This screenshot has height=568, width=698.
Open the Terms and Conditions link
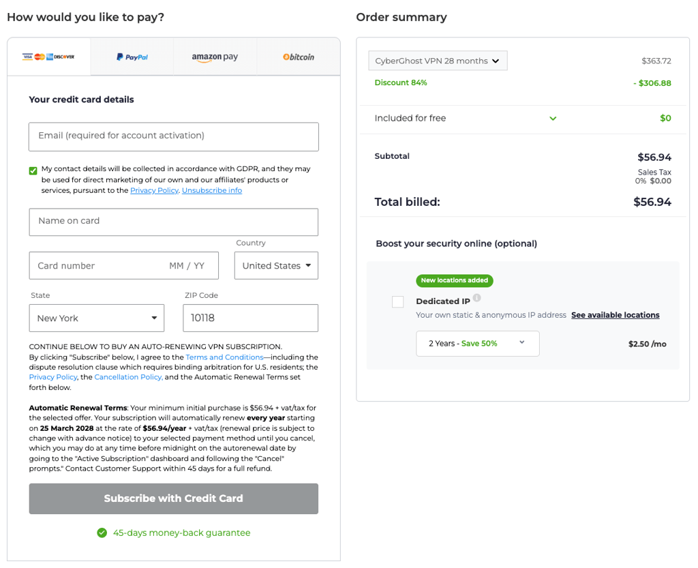(x=224, y=357)
